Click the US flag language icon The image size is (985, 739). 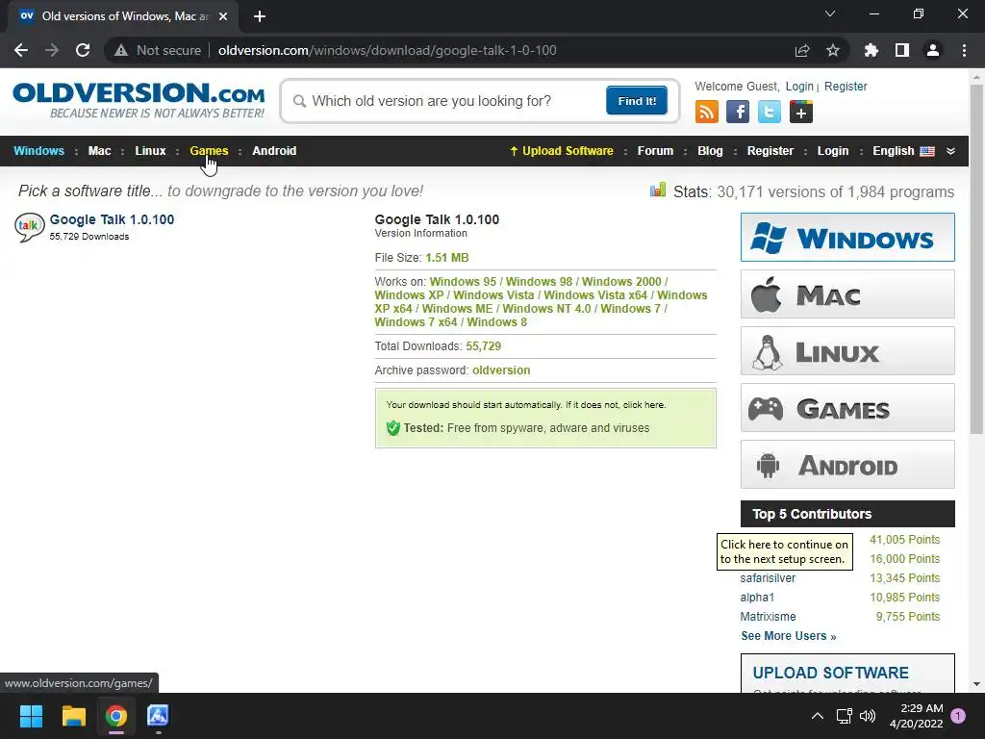[x=927, y=151]
